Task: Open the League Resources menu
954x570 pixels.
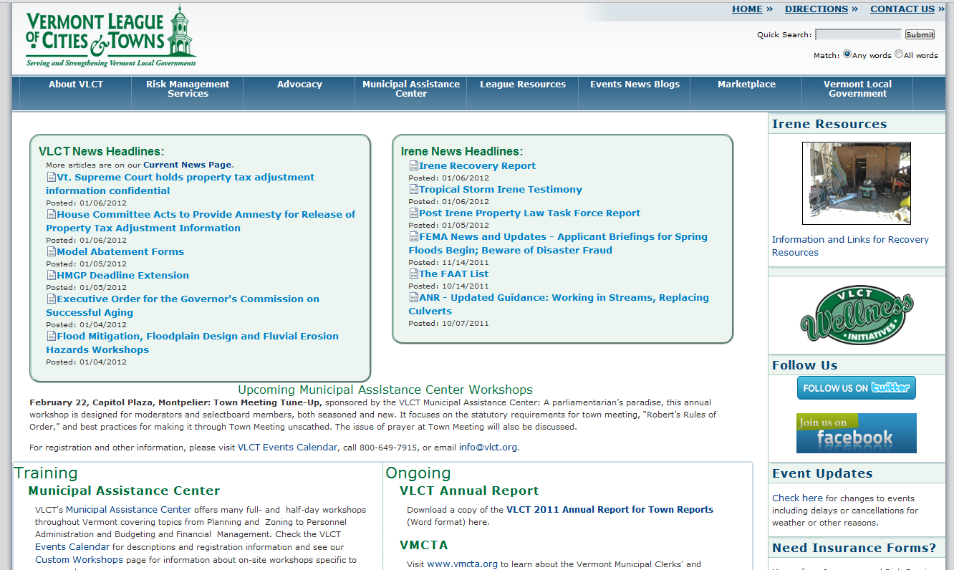Action: [x=523, y=84]
